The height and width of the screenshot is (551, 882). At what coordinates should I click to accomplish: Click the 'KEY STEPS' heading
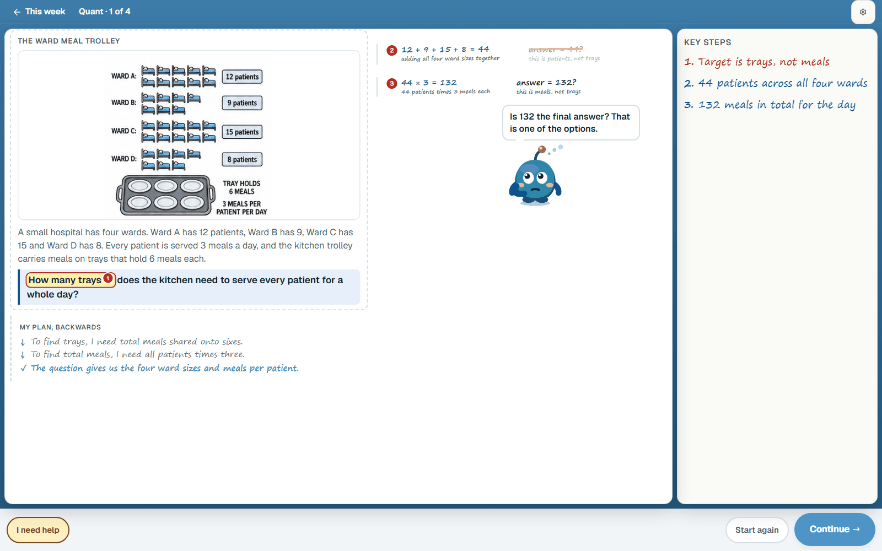coord(708,42)
